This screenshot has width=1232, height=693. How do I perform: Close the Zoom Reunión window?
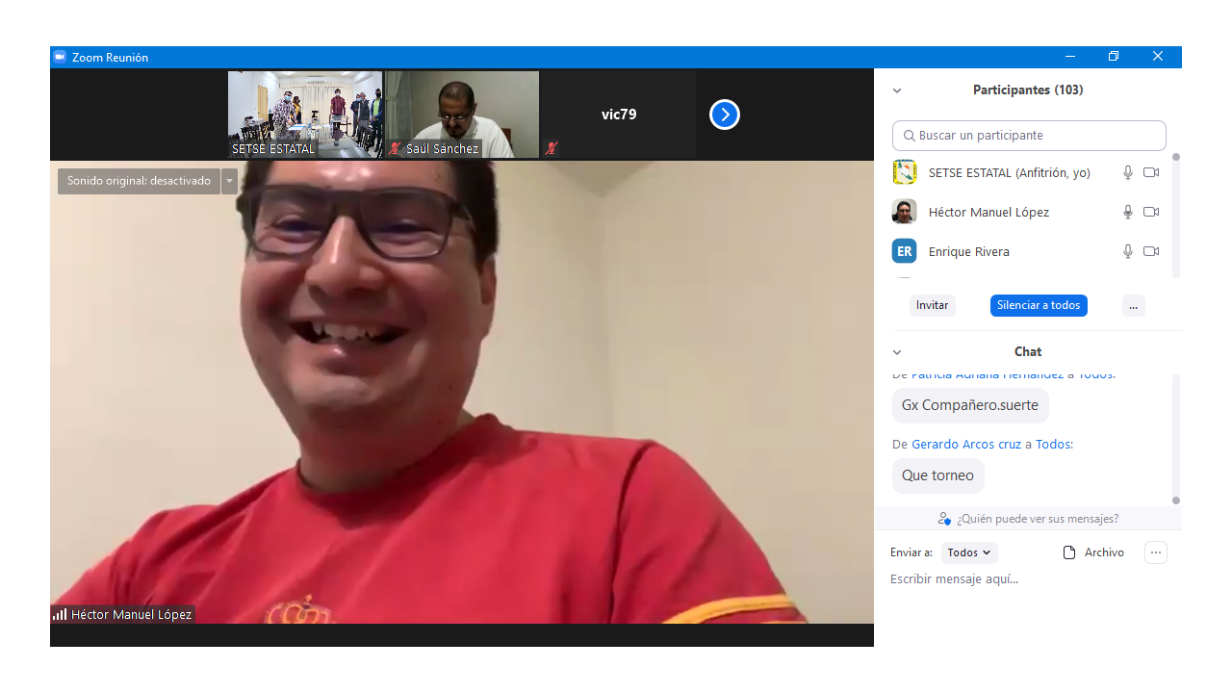[1158, 57]
